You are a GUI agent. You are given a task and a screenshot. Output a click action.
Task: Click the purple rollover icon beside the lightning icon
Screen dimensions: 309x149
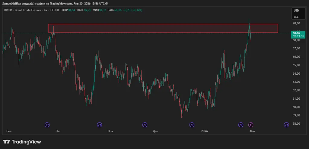241,125
